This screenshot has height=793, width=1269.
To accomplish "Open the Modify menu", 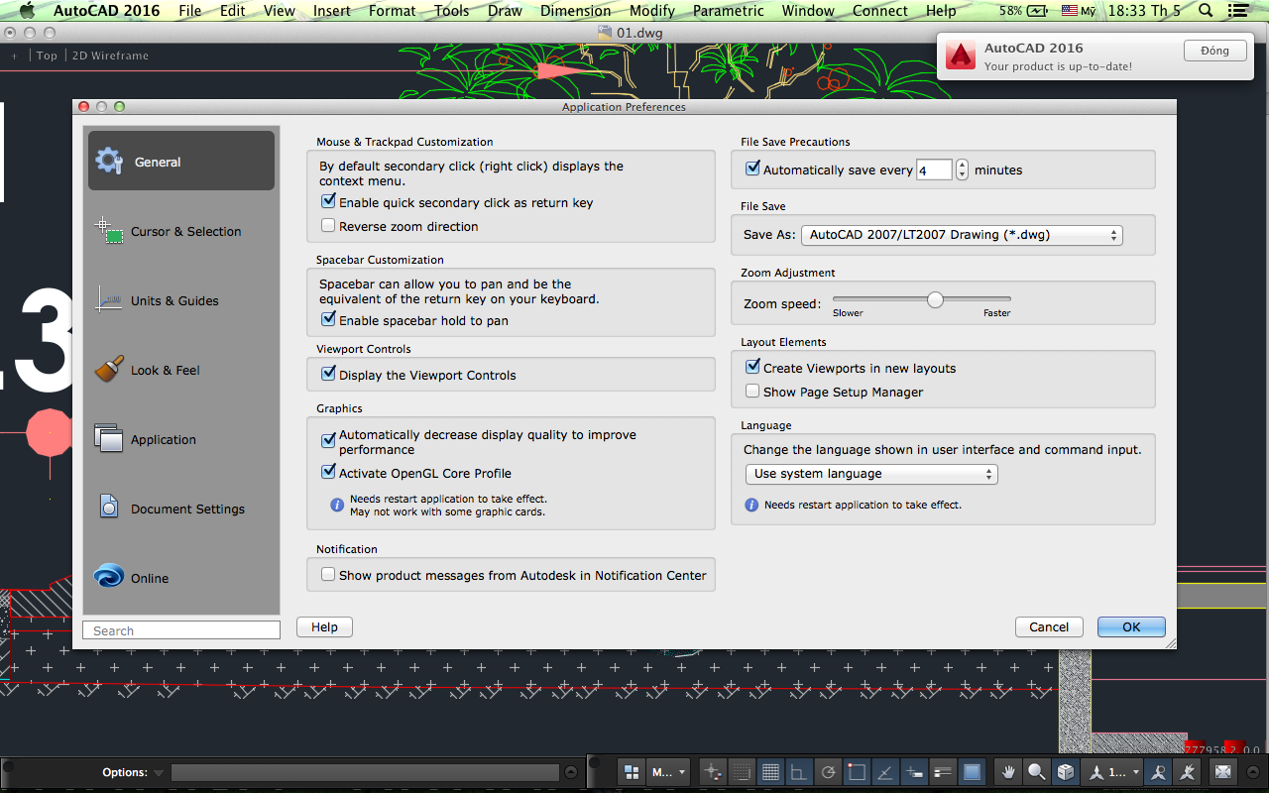I will (x=652, y=11).
